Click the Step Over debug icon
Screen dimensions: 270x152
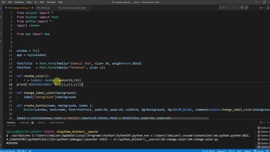point(228,8)
